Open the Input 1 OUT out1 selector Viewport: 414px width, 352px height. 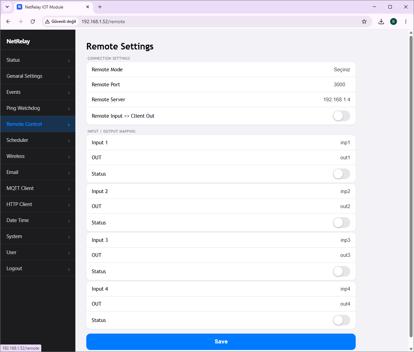coord(345,158)
